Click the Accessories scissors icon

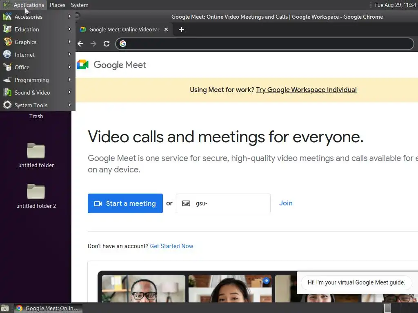click(7, 16)
